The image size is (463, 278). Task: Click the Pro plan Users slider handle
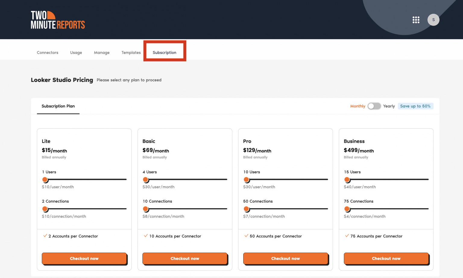pyautogui.click(x=247, y=180)
